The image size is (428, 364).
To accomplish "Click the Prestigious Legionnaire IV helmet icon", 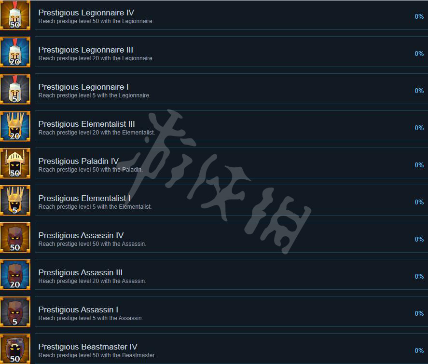I will point(15,15).
